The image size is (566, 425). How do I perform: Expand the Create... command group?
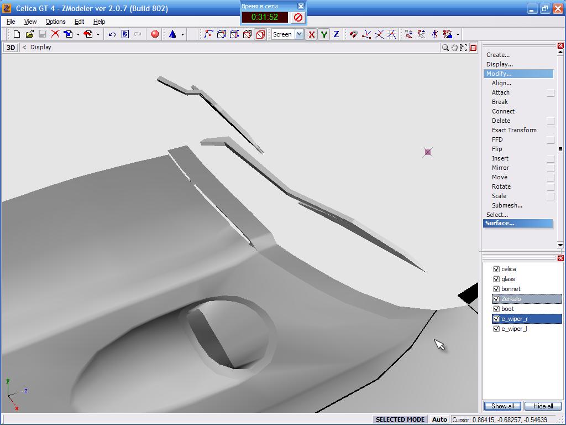[498, 55]
